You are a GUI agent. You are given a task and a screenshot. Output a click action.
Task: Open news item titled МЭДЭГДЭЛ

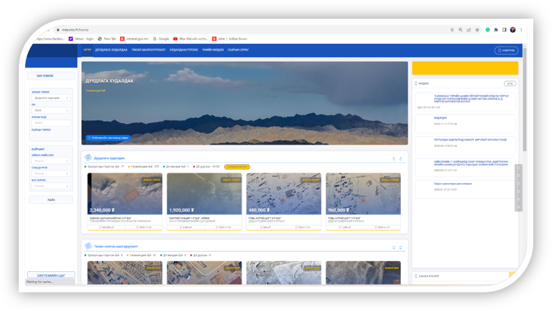point(466,123)
